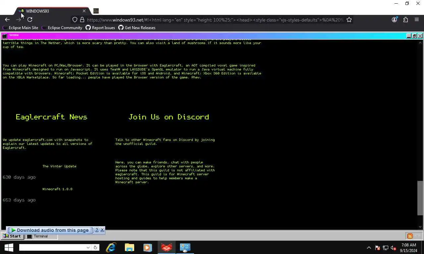Click the Terminal vertical scrollbar thumb
424x254 pixels.
point(420,198)
